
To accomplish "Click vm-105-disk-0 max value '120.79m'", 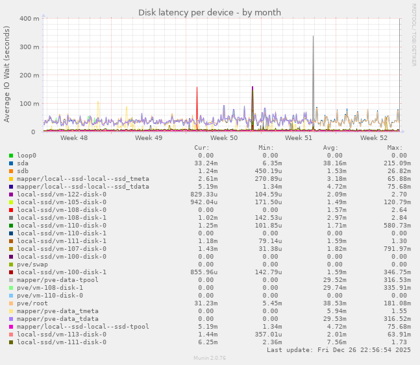I will (397, 202).
